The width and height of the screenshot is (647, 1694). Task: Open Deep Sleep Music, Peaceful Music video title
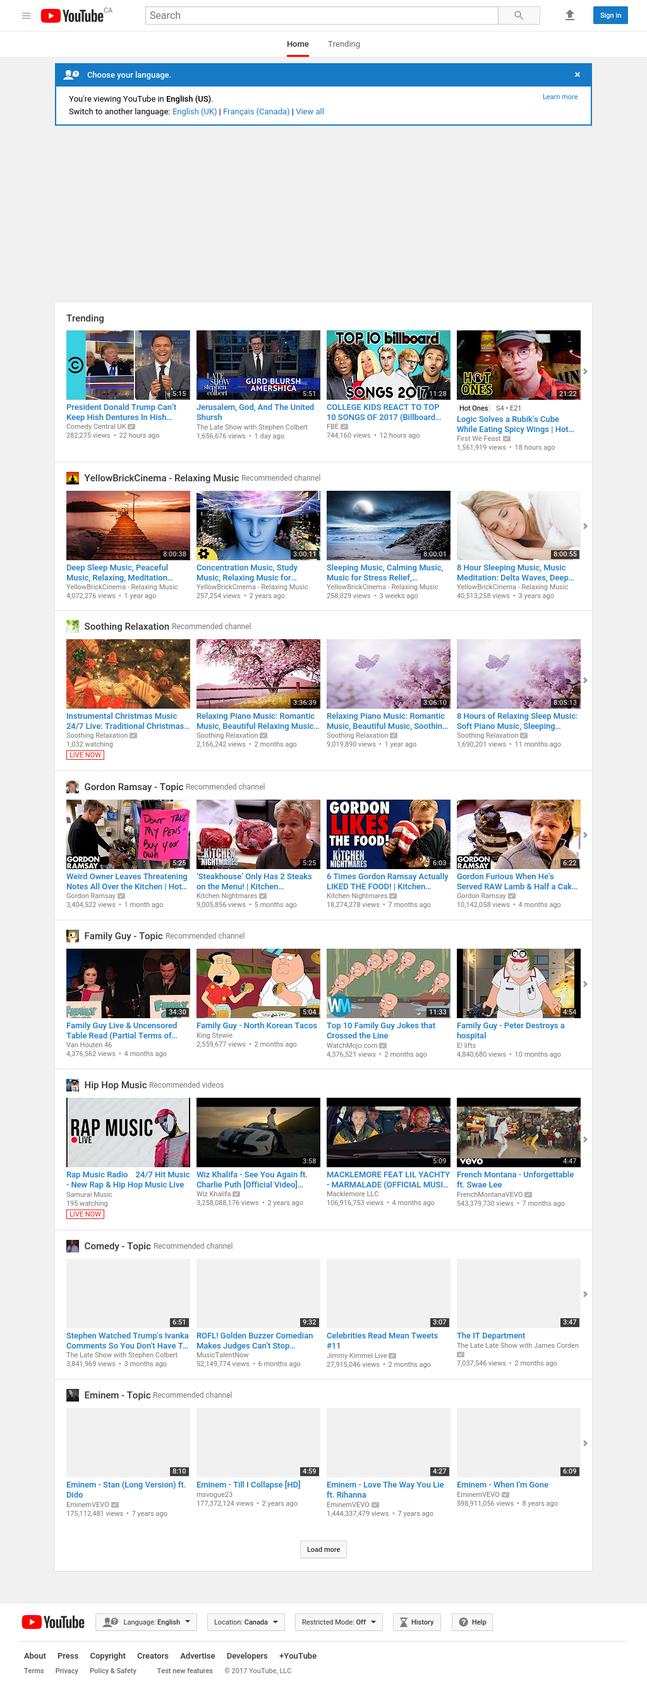pyautogui.click(x=119, y=573)
